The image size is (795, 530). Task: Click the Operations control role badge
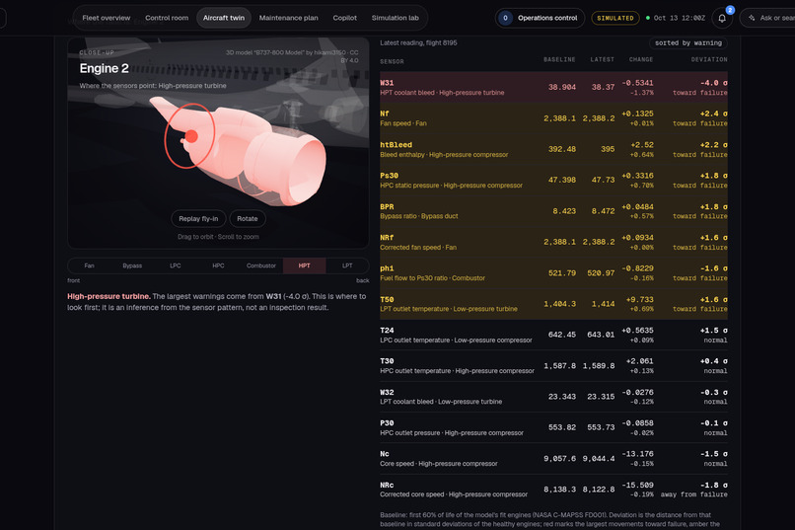540,18
